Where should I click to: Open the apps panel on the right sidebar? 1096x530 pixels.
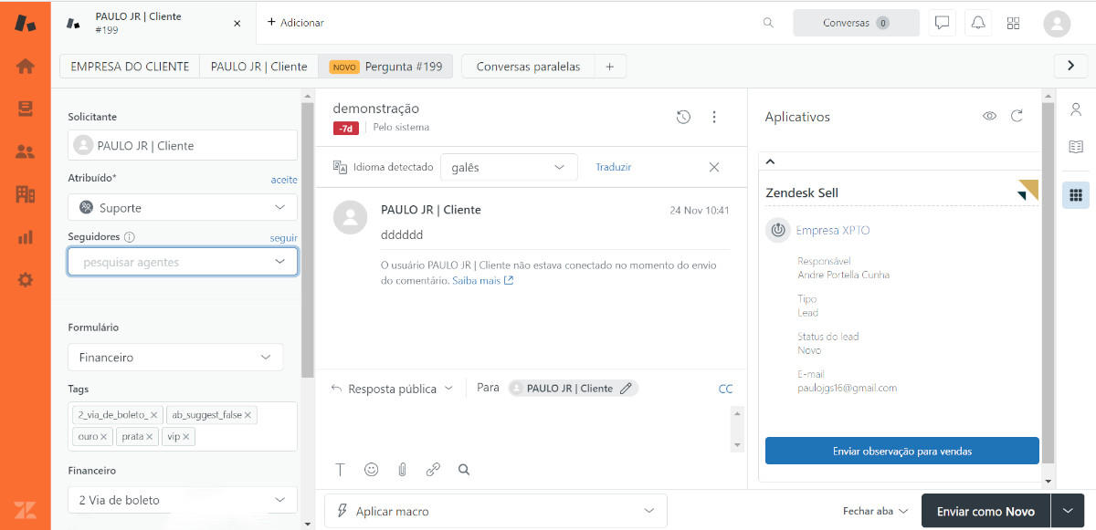click(1076, 194)
